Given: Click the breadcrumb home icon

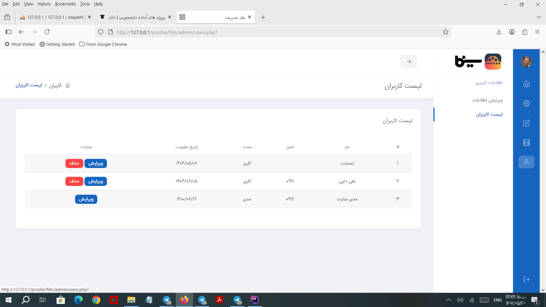Looking at the screenshot, I should (67, 85).
